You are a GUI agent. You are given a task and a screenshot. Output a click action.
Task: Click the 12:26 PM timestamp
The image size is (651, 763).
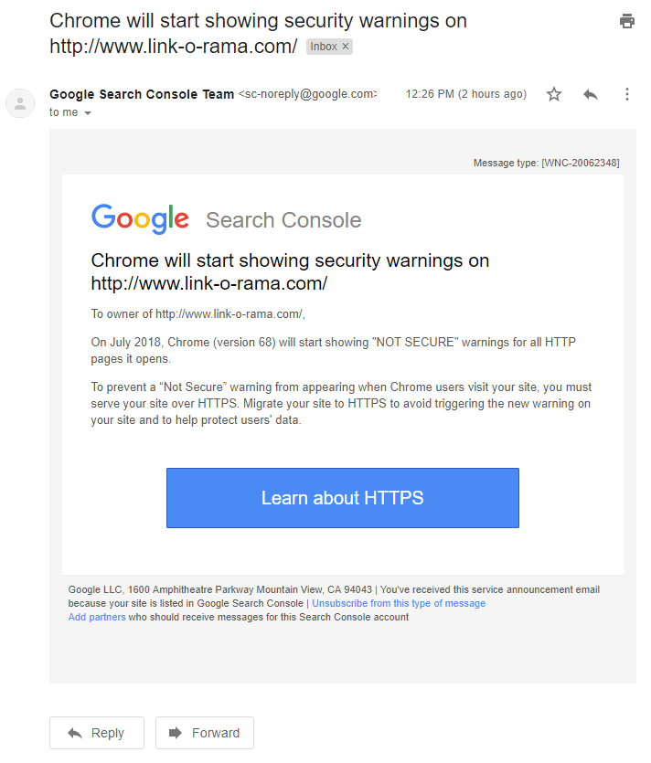(465, 94)
